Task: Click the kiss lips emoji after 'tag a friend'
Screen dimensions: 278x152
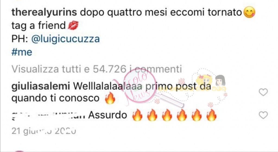Action: 73,25
